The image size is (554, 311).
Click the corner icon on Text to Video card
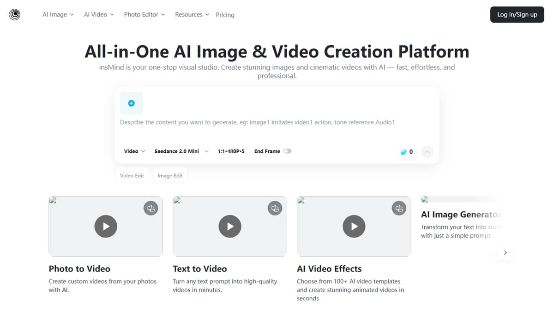click(275, 209)
